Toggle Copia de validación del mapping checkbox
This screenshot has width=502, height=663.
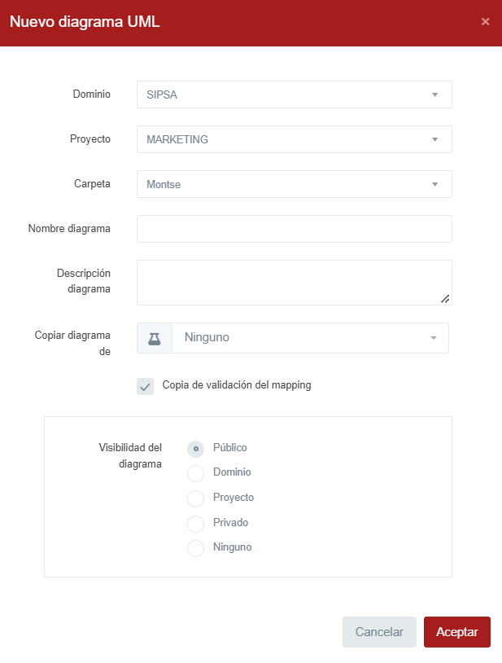point(146,387)
